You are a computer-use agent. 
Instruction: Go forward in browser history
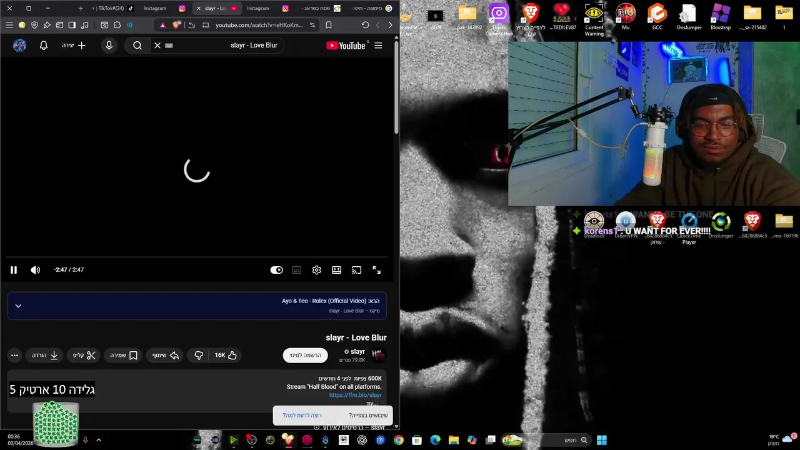click(377, 25)
